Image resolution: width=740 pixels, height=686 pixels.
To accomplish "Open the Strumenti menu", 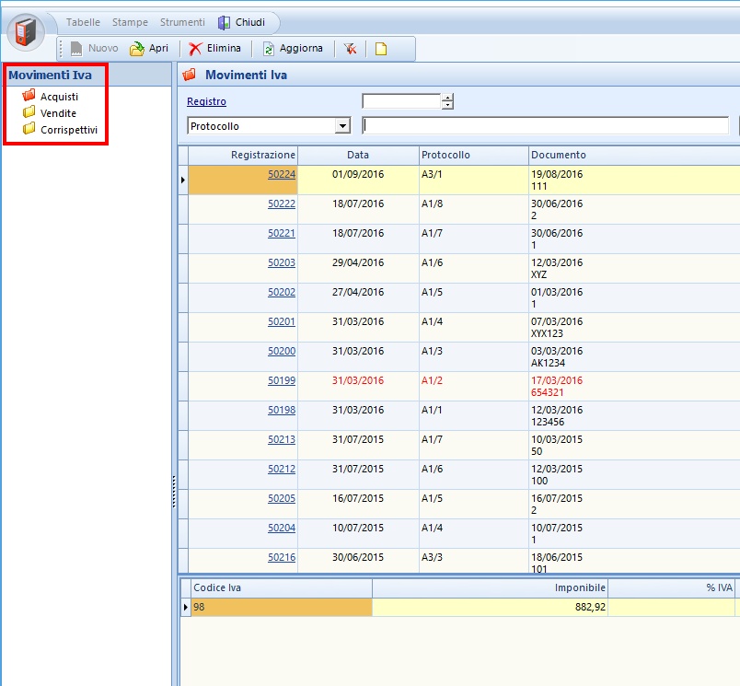I will pyautogui.click(x=182, y=22).
